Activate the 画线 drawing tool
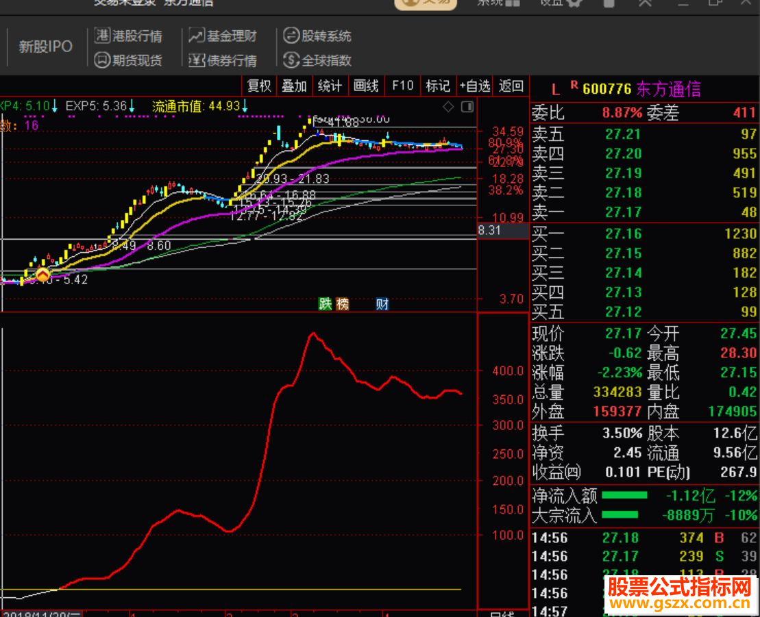760x617 pixels. tap(366, 86)
